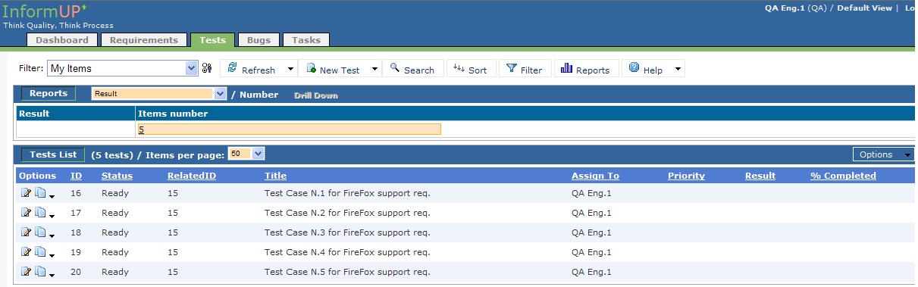Open the New Test dropdown arrow

pos(374,69)
